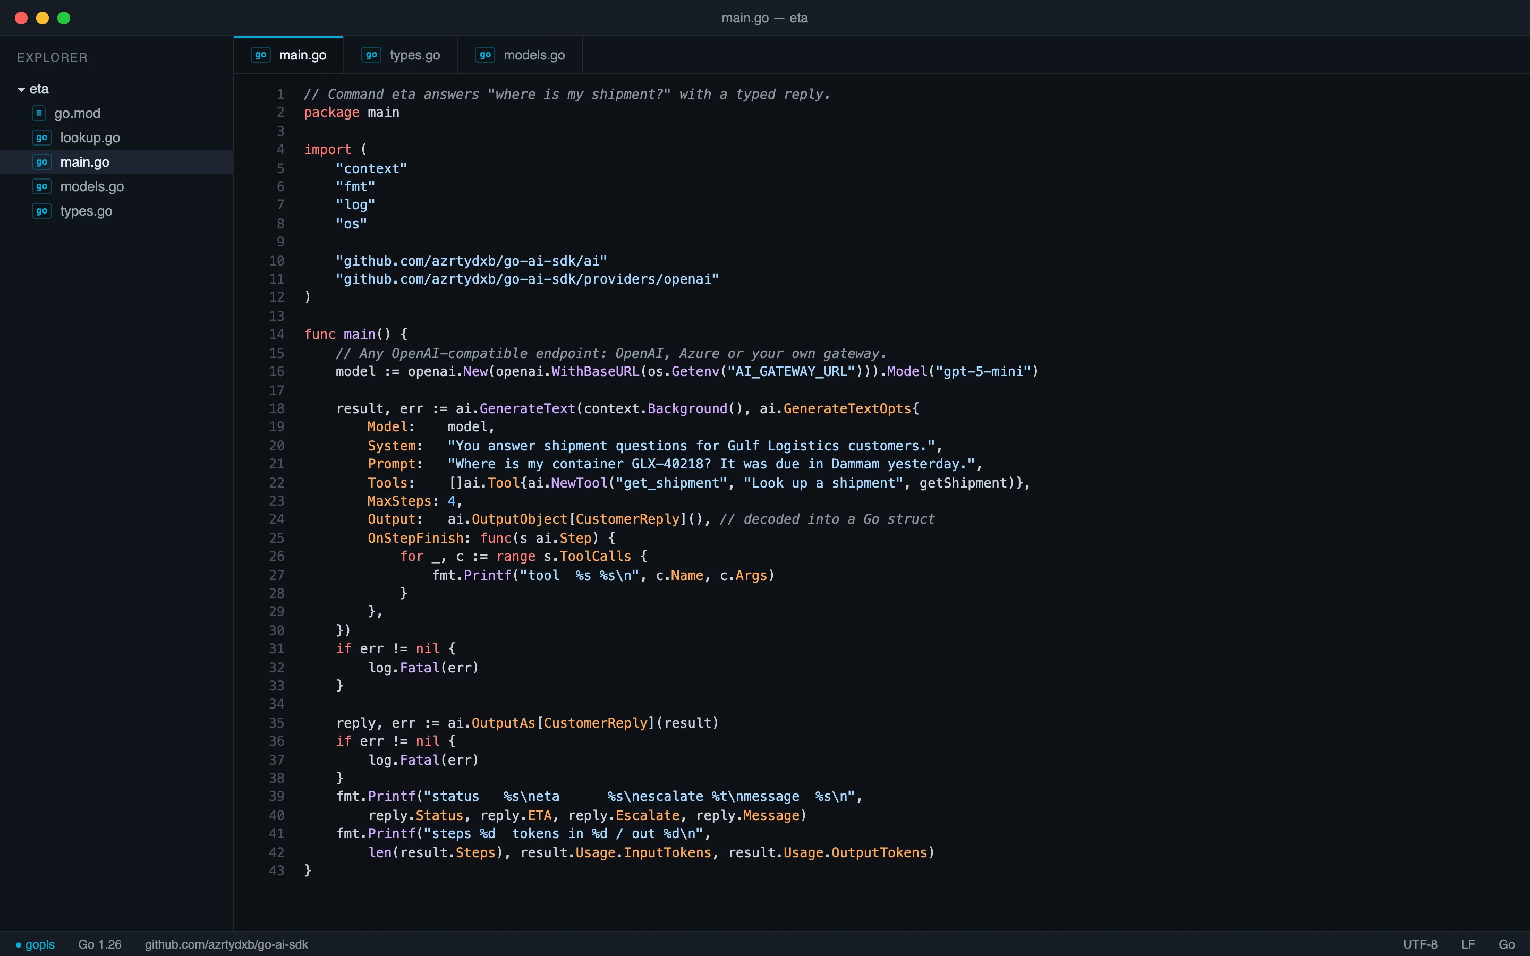Click the Go 1.26 version status item

100,945
